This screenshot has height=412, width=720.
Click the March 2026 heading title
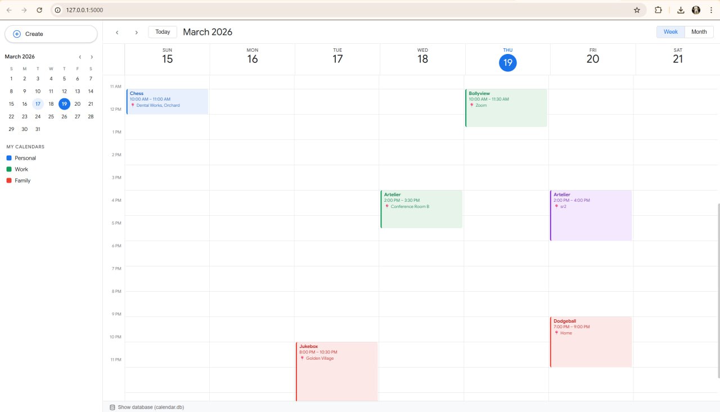point(208,32)
